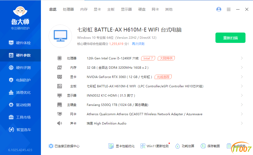This screenshot has height=155, width=253.
Task: Switch to the 主板 tab
Action: [x=111, y=9]
